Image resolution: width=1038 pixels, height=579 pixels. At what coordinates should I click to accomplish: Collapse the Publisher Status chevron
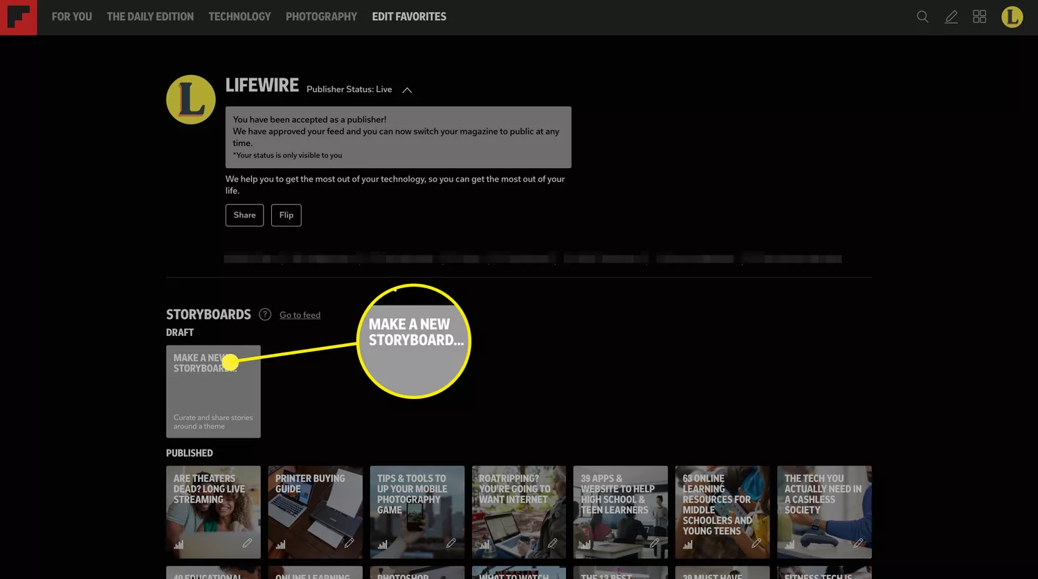coord(407,90)
